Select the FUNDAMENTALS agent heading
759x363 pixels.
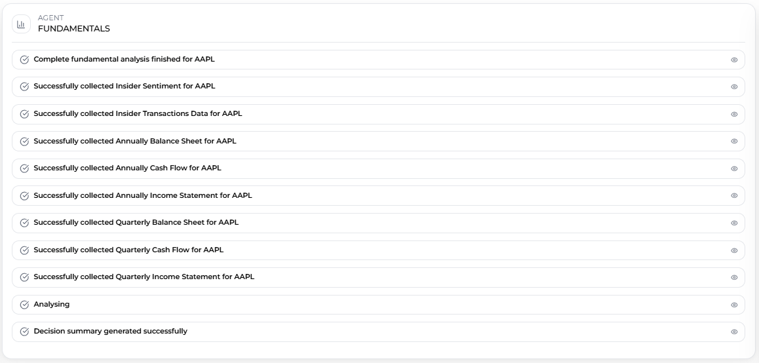[x=73, y=29]
